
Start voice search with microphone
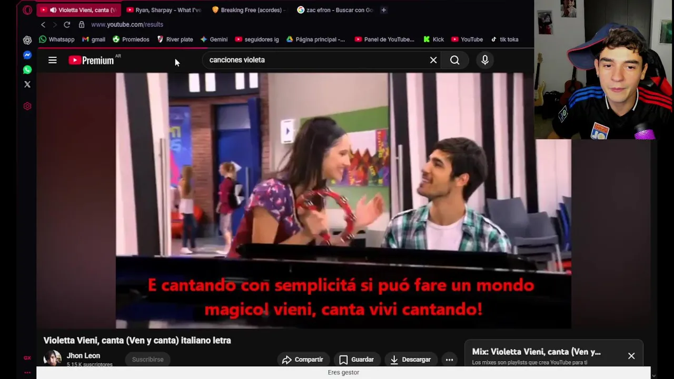pyautogui.click(x=485, y=60)
